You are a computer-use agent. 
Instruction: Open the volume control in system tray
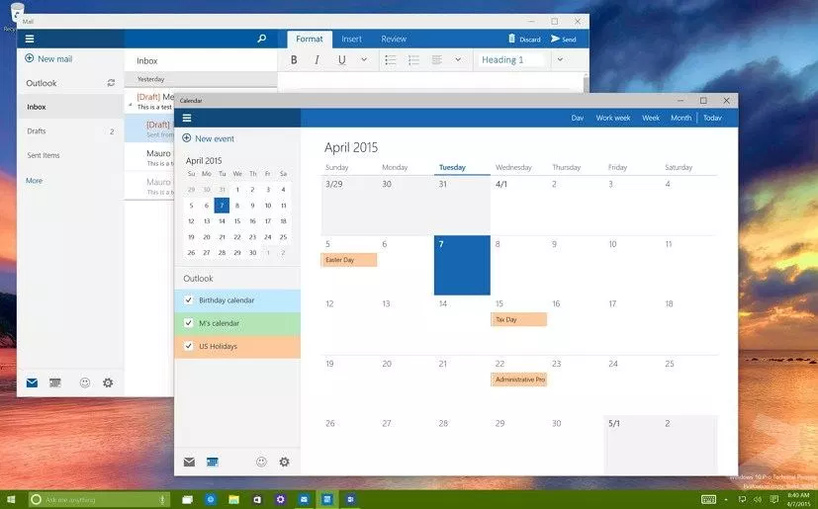758,500
